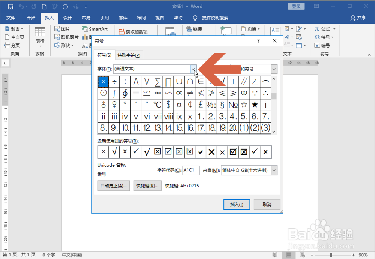The height and width of the screenshot is (259, 375).
Task: Open the 来自 encoding dropdown
Action: click(x=274, y=170)
